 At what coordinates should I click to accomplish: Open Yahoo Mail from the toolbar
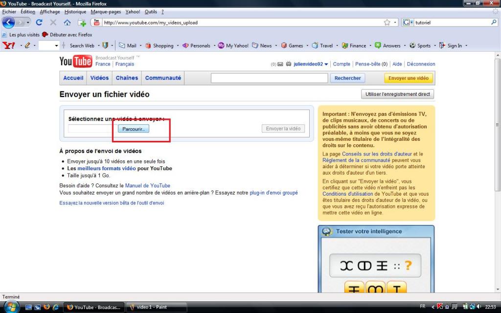(x=128, y=45)
